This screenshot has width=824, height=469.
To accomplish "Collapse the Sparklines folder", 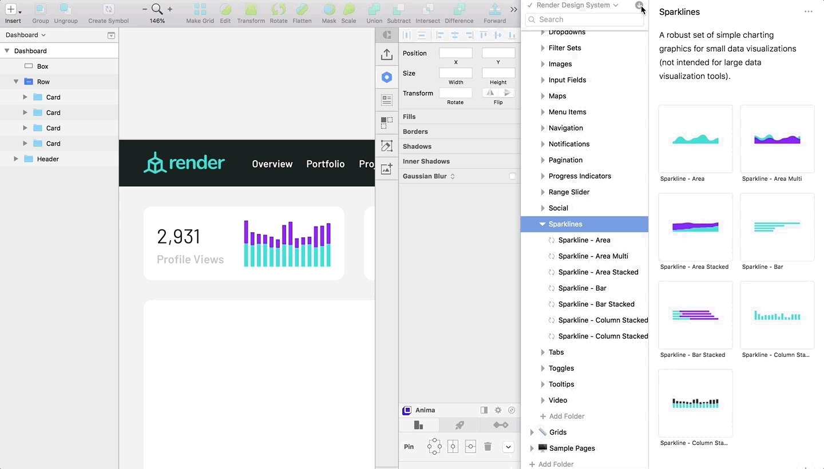I will coord(542,224).
